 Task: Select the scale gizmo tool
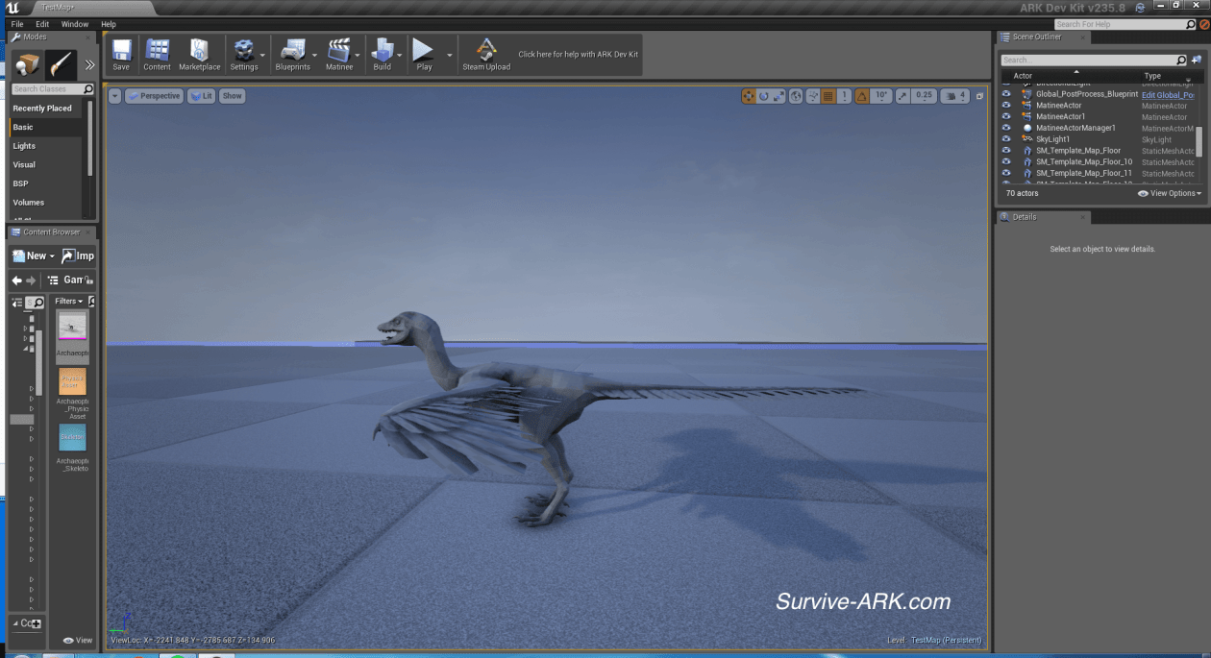coord(779,96)
